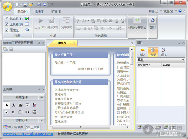This screenshot has height=139, width=188.
Task: Toggle pin on 属性 panel header
Action: pos(179,43)
